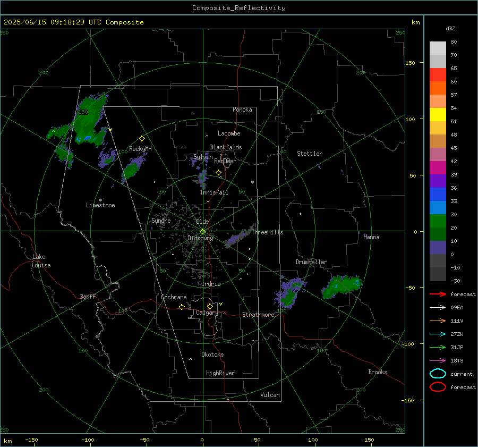Click the Stettler label on the map
This screenshot has height=447, width=478.
click(x=310, y=154)
